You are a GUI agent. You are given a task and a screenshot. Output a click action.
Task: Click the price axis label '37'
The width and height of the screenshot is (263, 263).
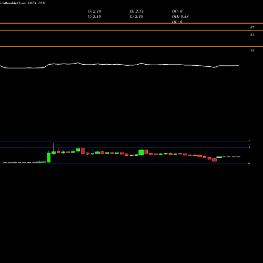click(x=252, y=27)
